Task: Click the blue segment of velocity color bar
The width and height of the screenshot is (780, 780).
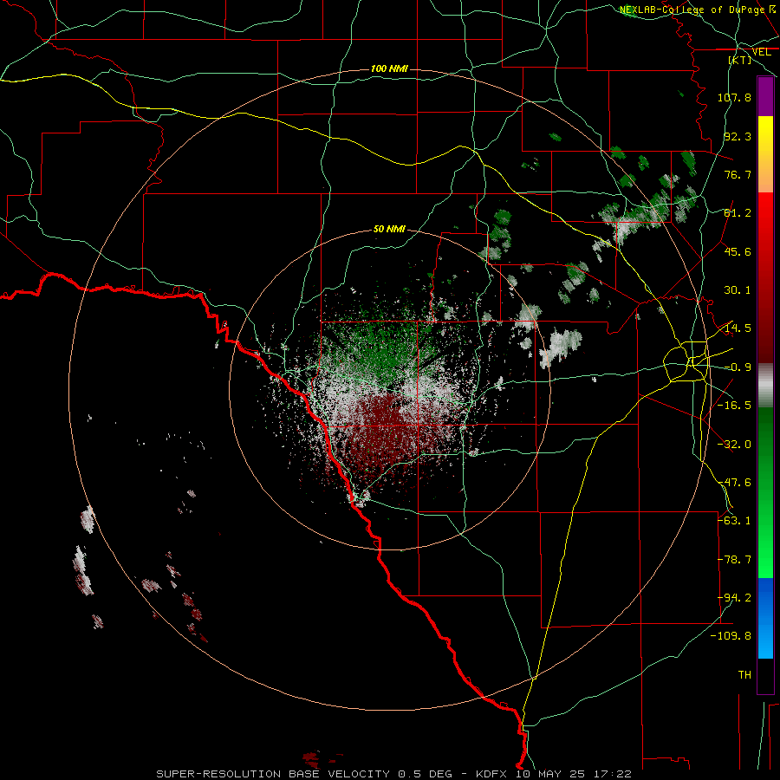Action: click(765, 618)
